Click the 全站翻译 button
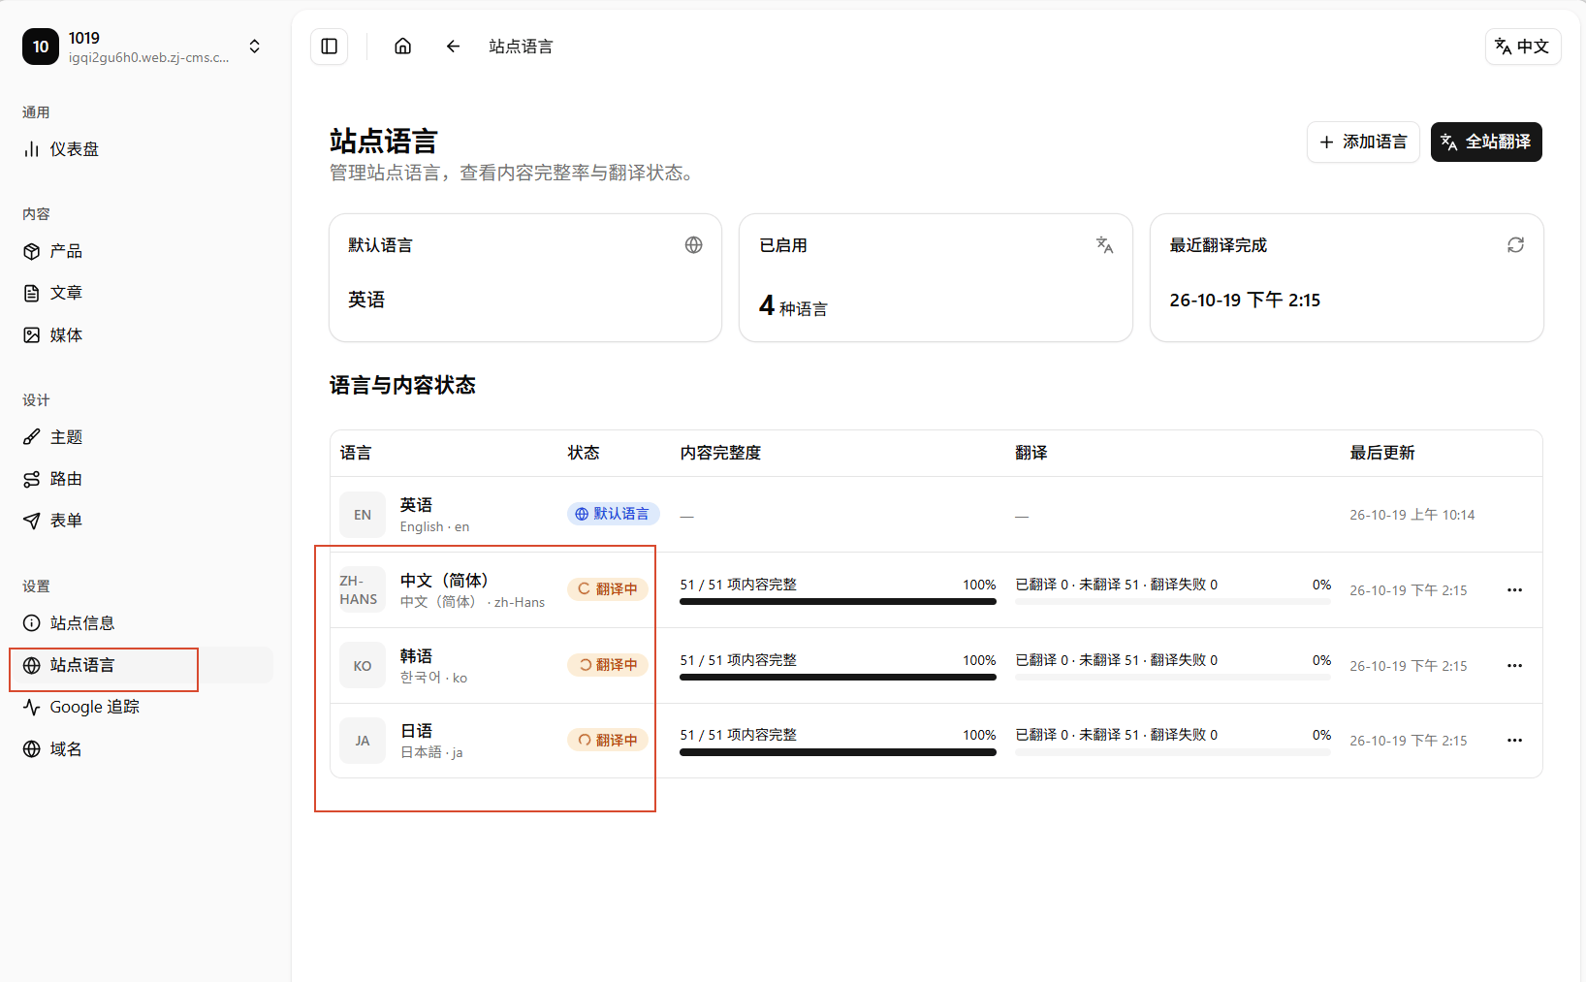The height and width of the screenshot is (982, 1586). click(x=1486, y=142)
